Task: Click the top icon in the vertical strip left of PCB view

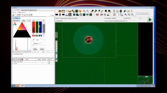Action: [56, 33]
